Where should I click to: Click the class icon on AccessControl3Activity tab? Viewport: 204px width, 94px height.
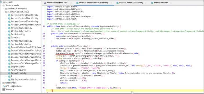117,3
